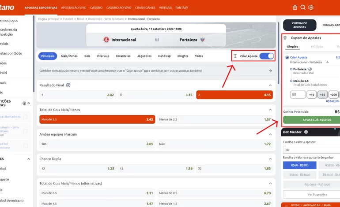Click Bet Mentor amount field showing 30

(312, 150)
